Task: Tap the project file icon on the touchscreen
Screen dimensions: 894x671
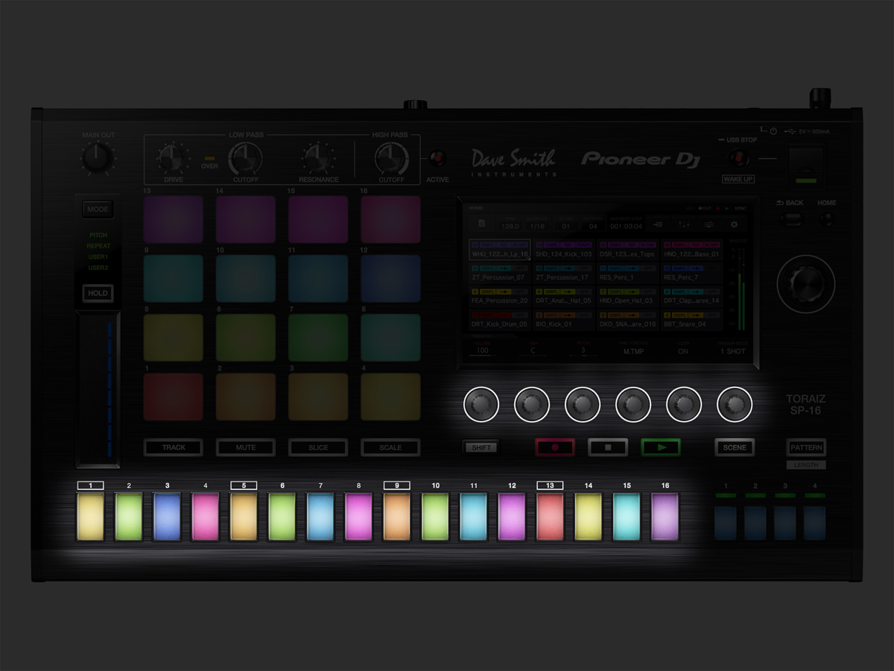Action: (x=482, y=224)
